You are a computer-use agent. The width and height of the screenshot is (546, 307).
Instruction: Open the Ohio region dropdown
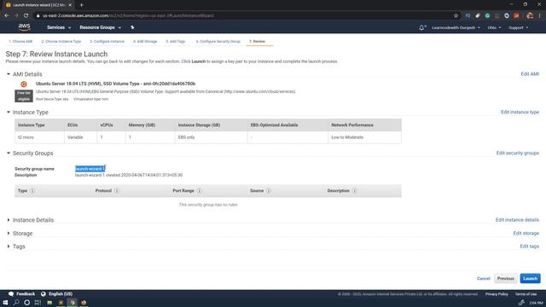point(494,27)
